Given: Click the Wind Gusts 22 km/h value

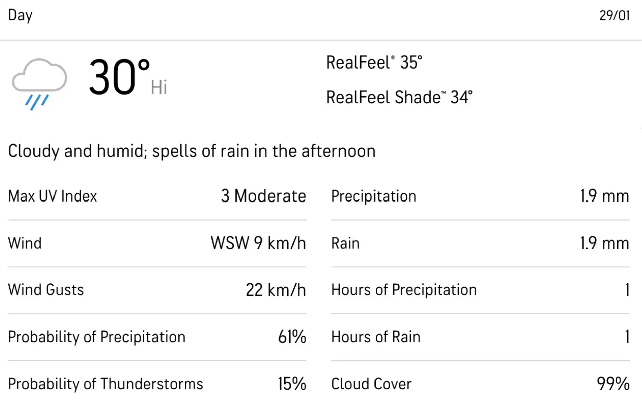Looking at the screenshot, I should tap(276, 290).
